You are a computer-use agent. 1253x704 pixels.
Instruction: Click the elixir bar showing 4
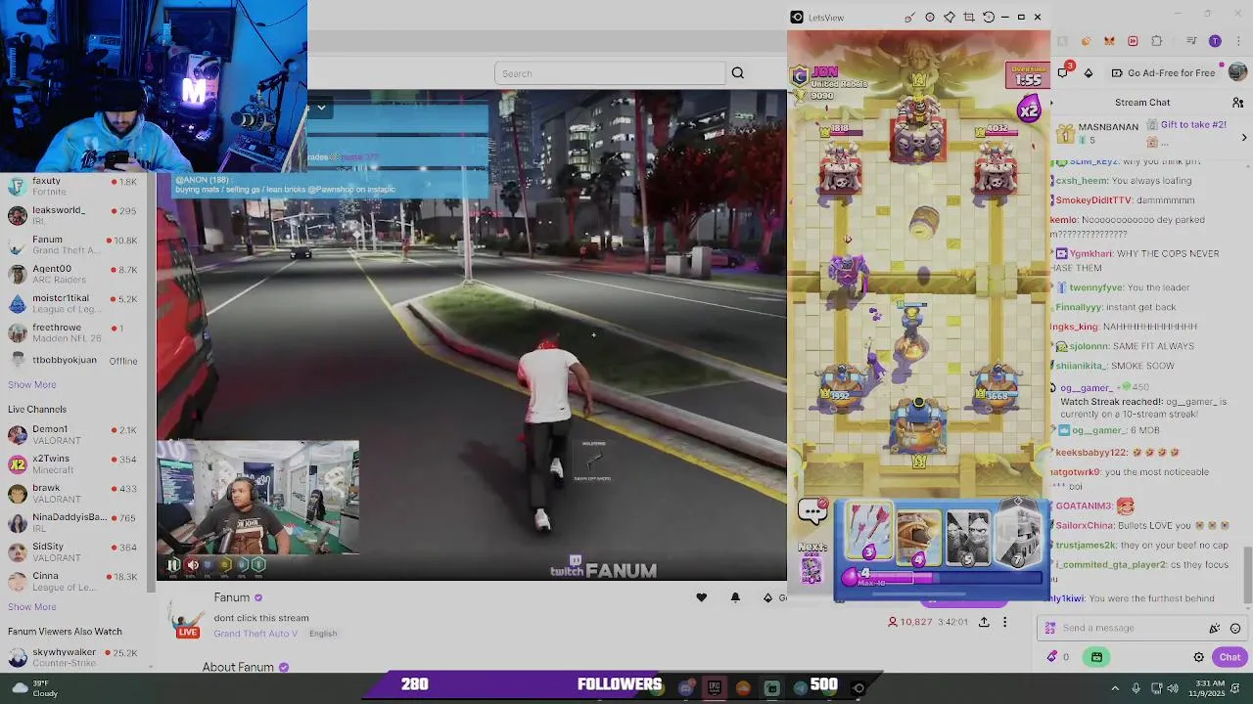pyautogui.click(x=942, y=577)
